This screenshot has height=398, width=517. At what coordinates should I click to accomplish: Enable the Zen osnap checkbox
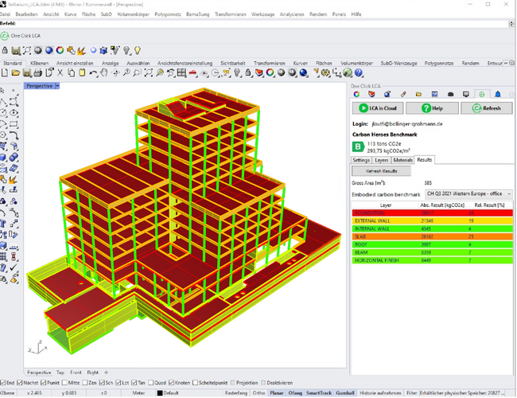(x=85, y=383)
